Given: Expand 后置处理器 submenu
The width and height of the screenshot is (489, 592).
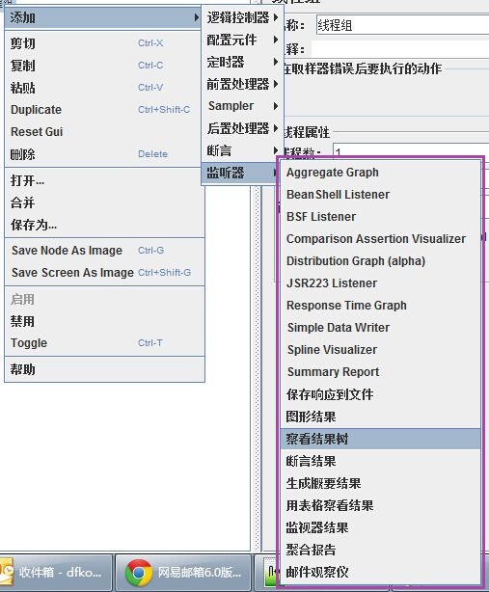Looking at the screenshot, I should pyautogui.click(x=242, y=128).
